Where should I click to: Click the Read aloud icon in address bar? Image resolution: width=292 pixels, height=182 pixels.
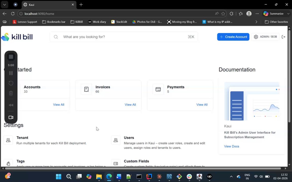pos(216,14)
